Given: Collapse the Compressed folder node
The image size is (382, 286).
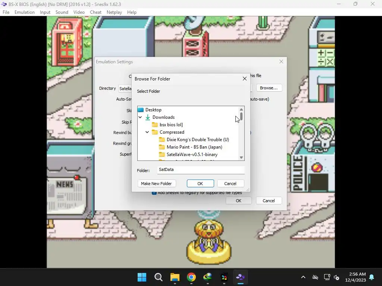Looking at the screenshot, I should (x=147, y=132).
